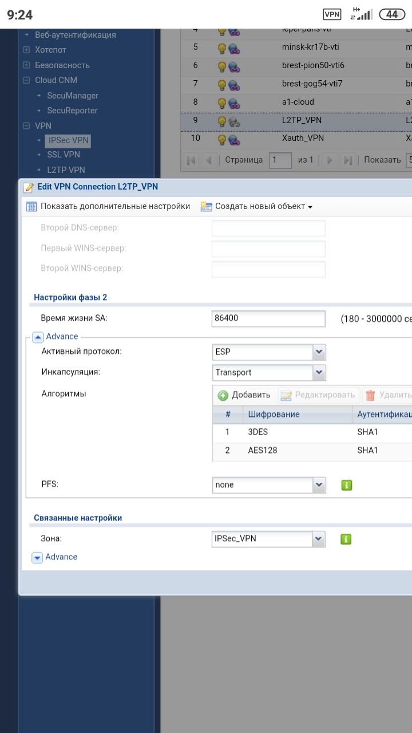Expand the Безопасность tree node
412x733 pixels.
26,65
